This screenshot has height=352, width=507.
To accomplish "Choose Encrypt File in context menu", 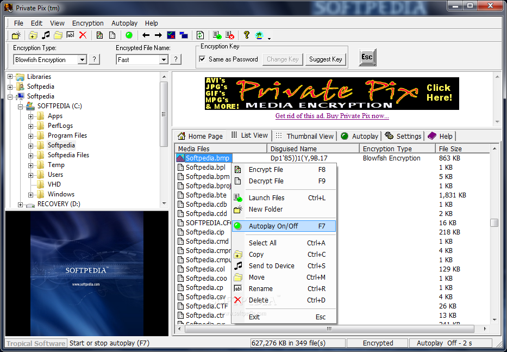I will tap(284, 170).
